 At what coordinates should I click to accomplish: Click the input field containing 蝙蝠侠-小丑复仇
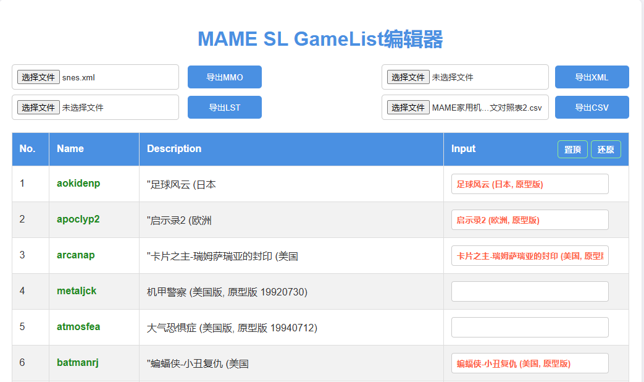tap(529, 363)
